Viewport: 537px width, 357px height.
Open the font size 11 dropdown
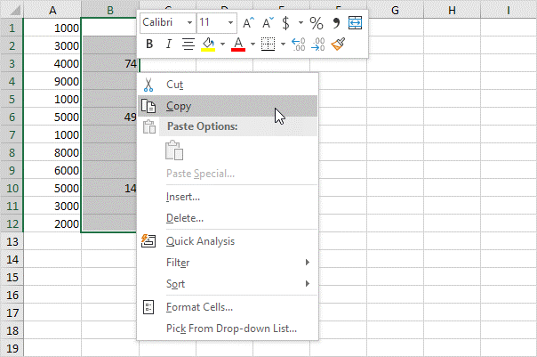(228, 22)
